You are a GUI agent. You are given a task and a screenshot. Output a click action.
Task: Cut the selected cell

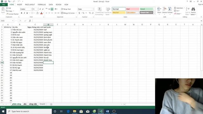point(9,8)
